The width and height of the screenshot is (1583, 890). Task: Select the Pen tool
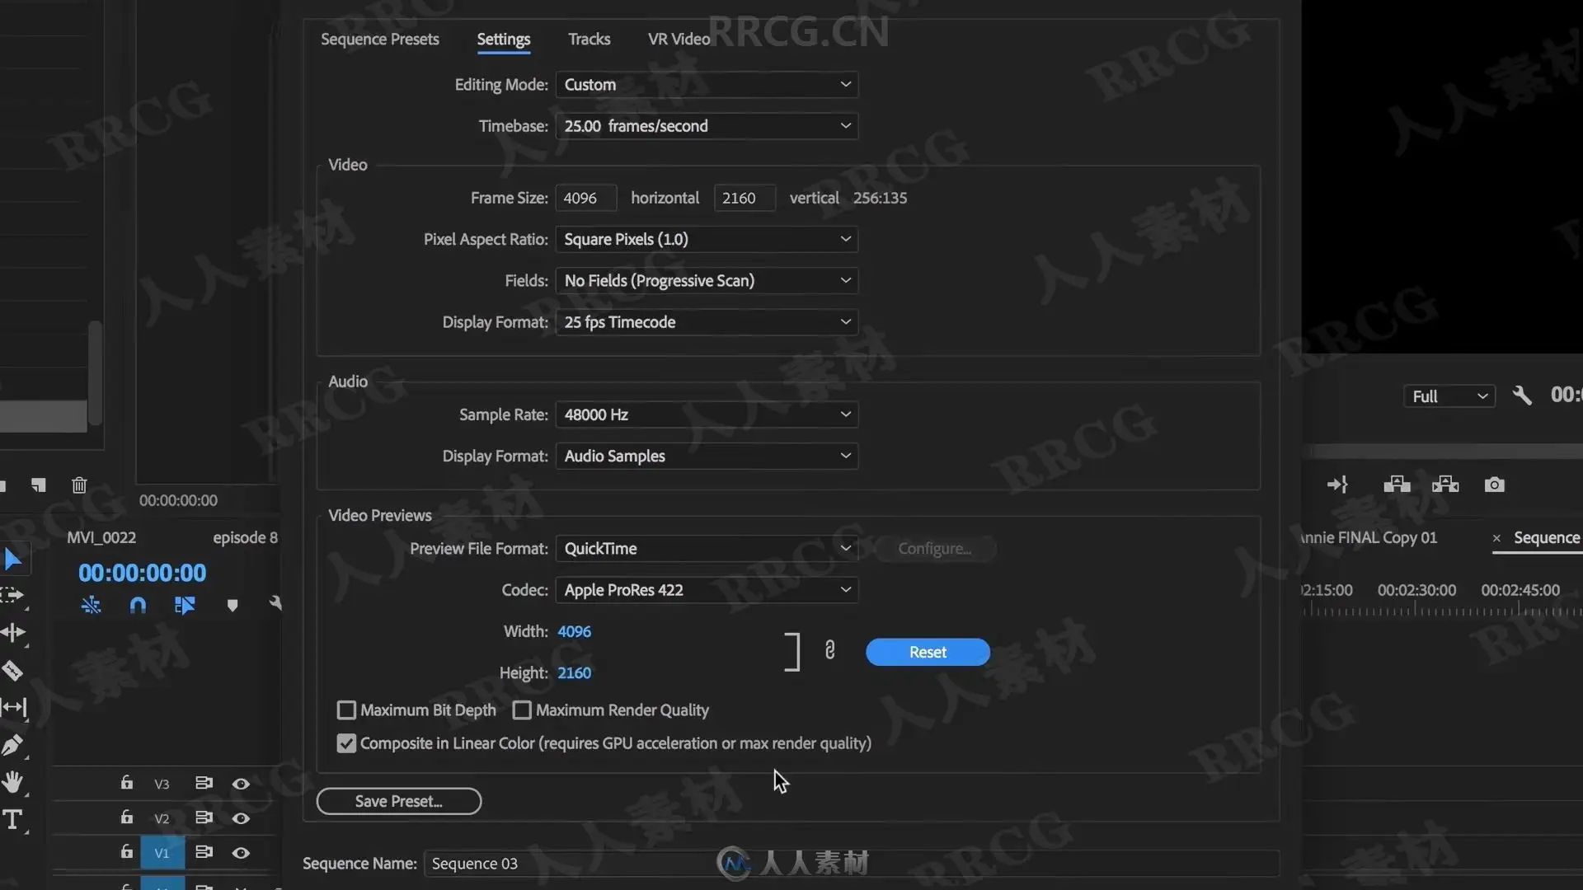click(x=12, y=745)
